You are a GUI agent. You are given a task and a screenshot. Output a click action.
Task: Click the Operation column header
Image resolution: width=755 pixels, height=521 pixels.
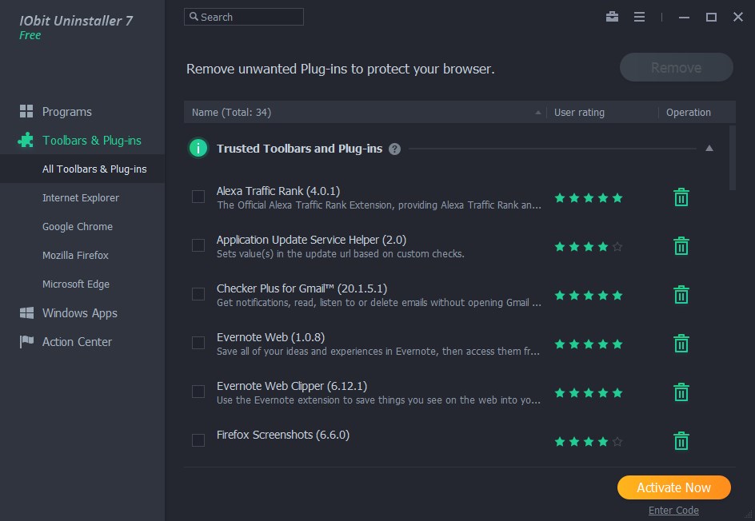click(x=688, y=113)
